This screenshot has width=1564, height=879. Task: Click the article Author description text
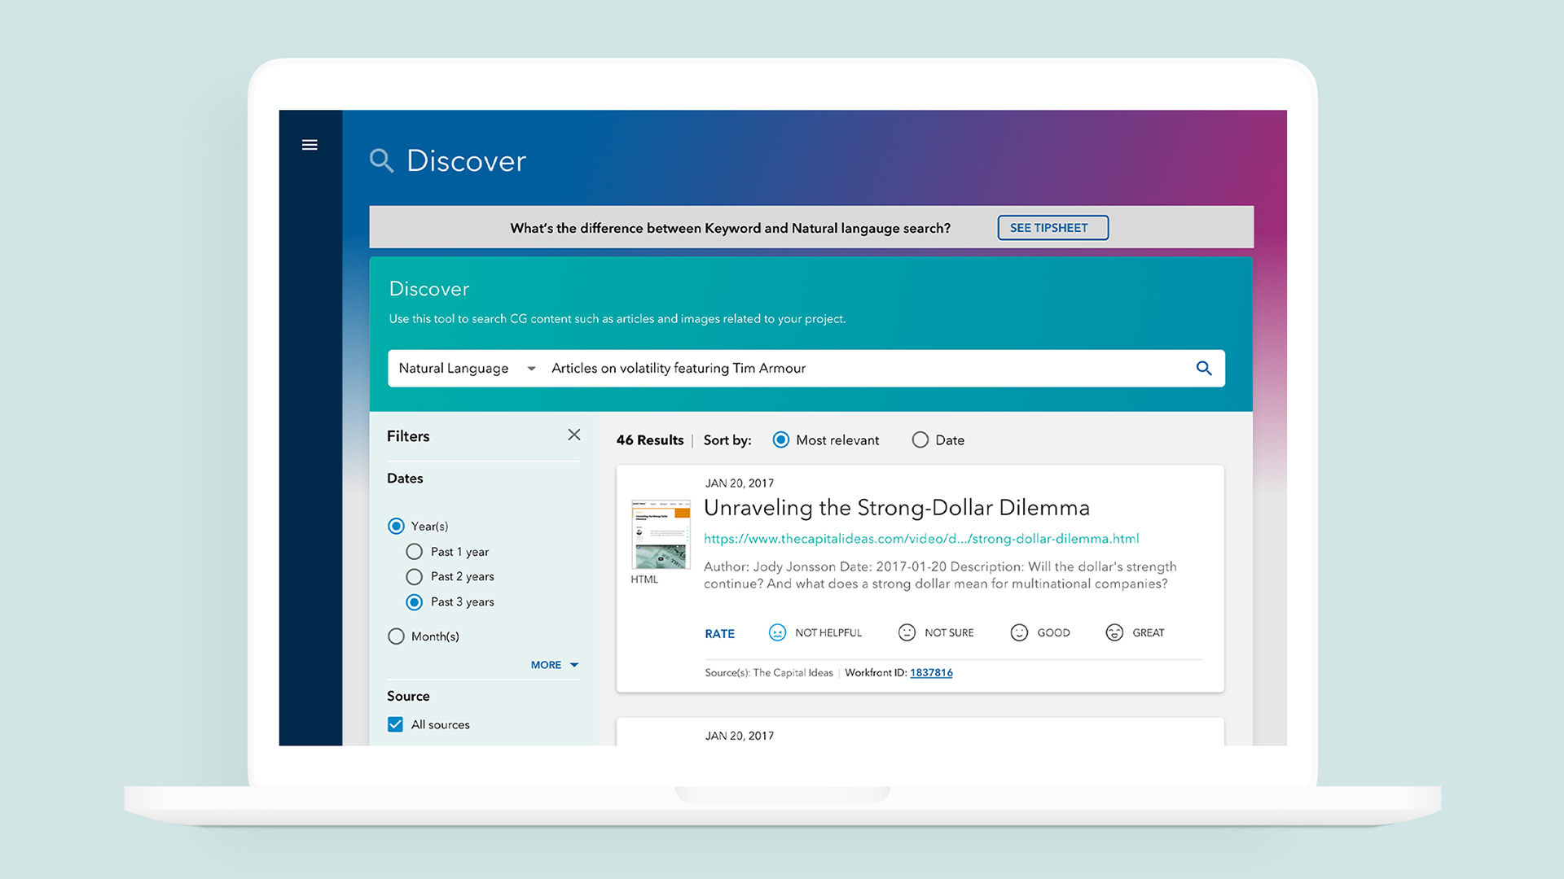(x=940, y=575)
